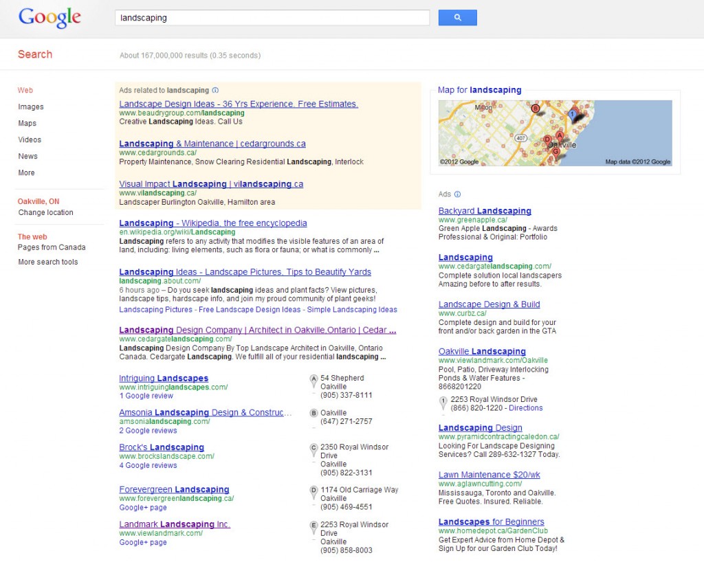Open 'Visual Impact Landscaping' ad link

211,184
